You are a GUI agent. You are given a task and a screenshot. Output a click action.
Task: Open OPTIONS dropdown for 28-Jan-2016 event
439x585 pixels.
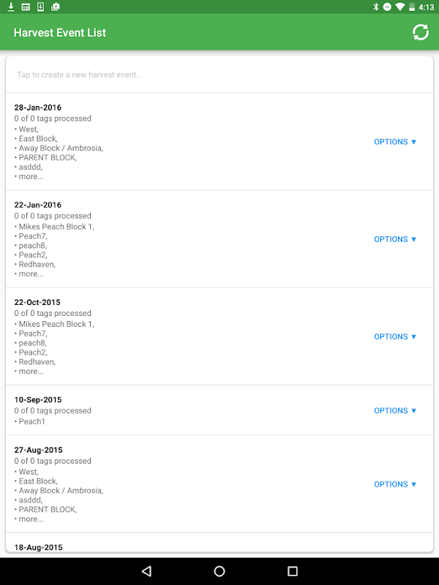click(395, 142)
